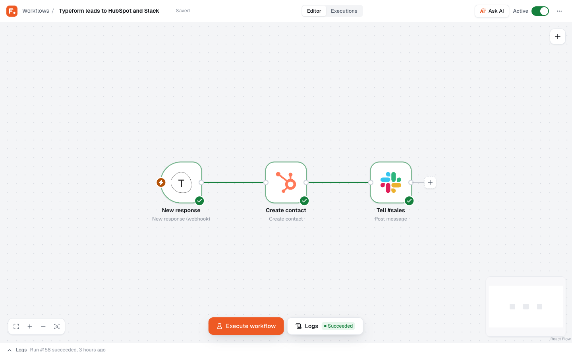Switch to the Executions tab

pyautogui.click(x=344, y=11)
